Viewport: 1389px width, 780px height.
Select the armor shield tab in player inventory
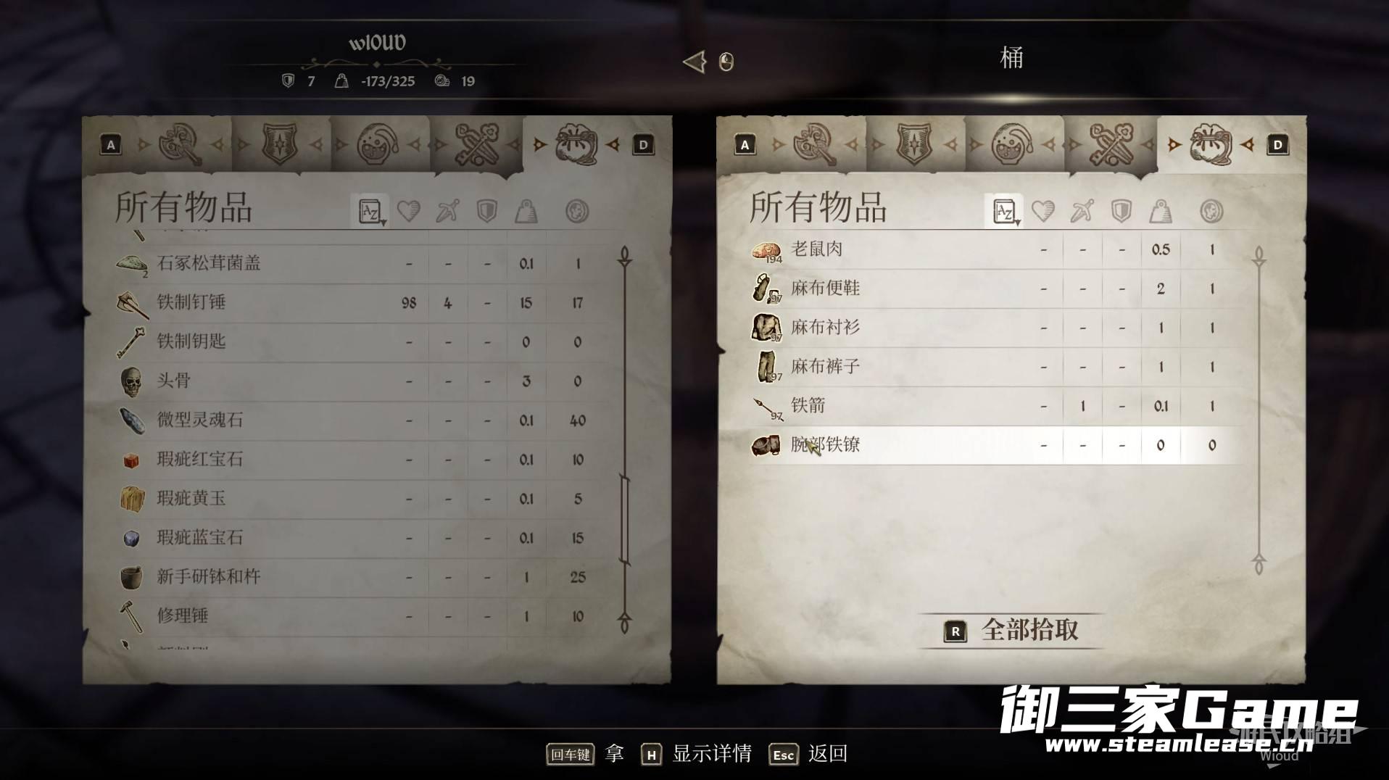pos(279,144)
